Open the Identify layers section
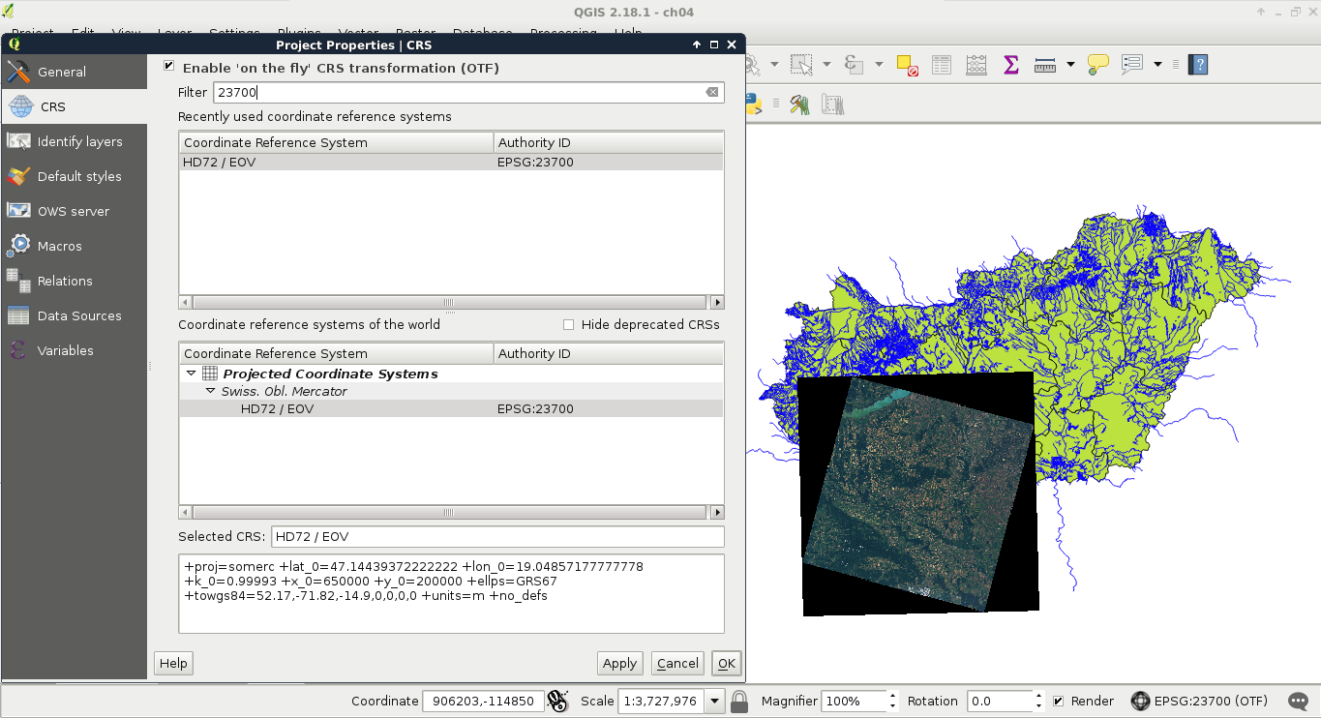1321x718 pixels. coord(79,141)
